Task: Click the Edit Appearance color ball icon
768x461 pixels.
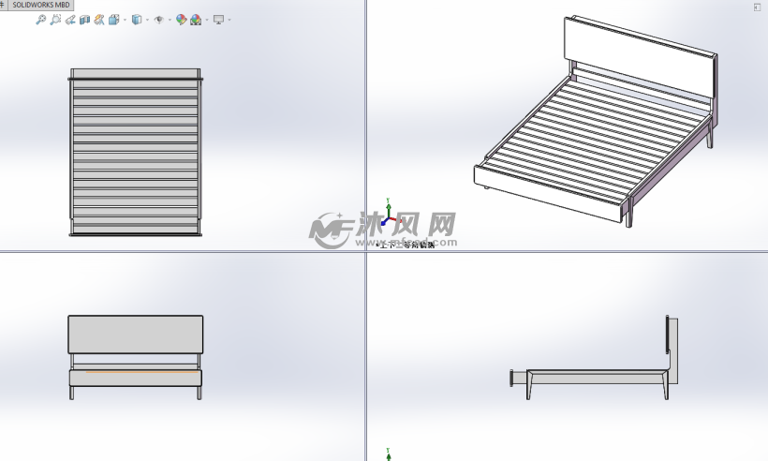Action: (182, 19)
